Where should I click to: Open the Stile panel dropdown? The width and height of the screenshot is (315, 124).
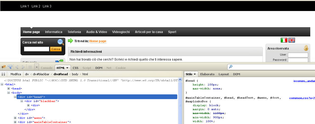191,74
